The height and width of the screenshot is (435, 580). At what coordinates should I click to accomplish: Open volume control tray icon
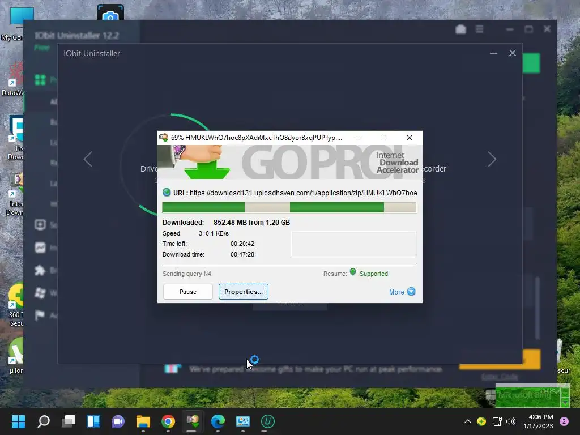[x=511, y=421]
